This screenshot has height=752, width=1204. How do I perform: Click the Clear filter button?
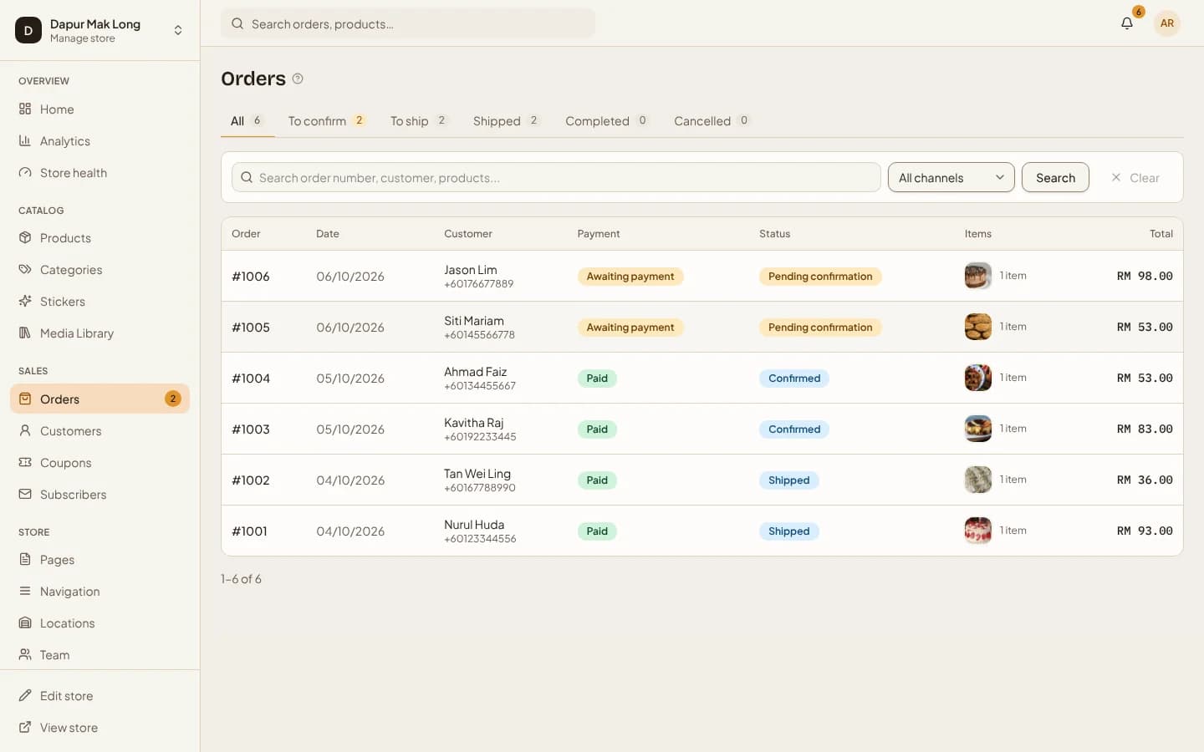click(x=1135, y=177)
